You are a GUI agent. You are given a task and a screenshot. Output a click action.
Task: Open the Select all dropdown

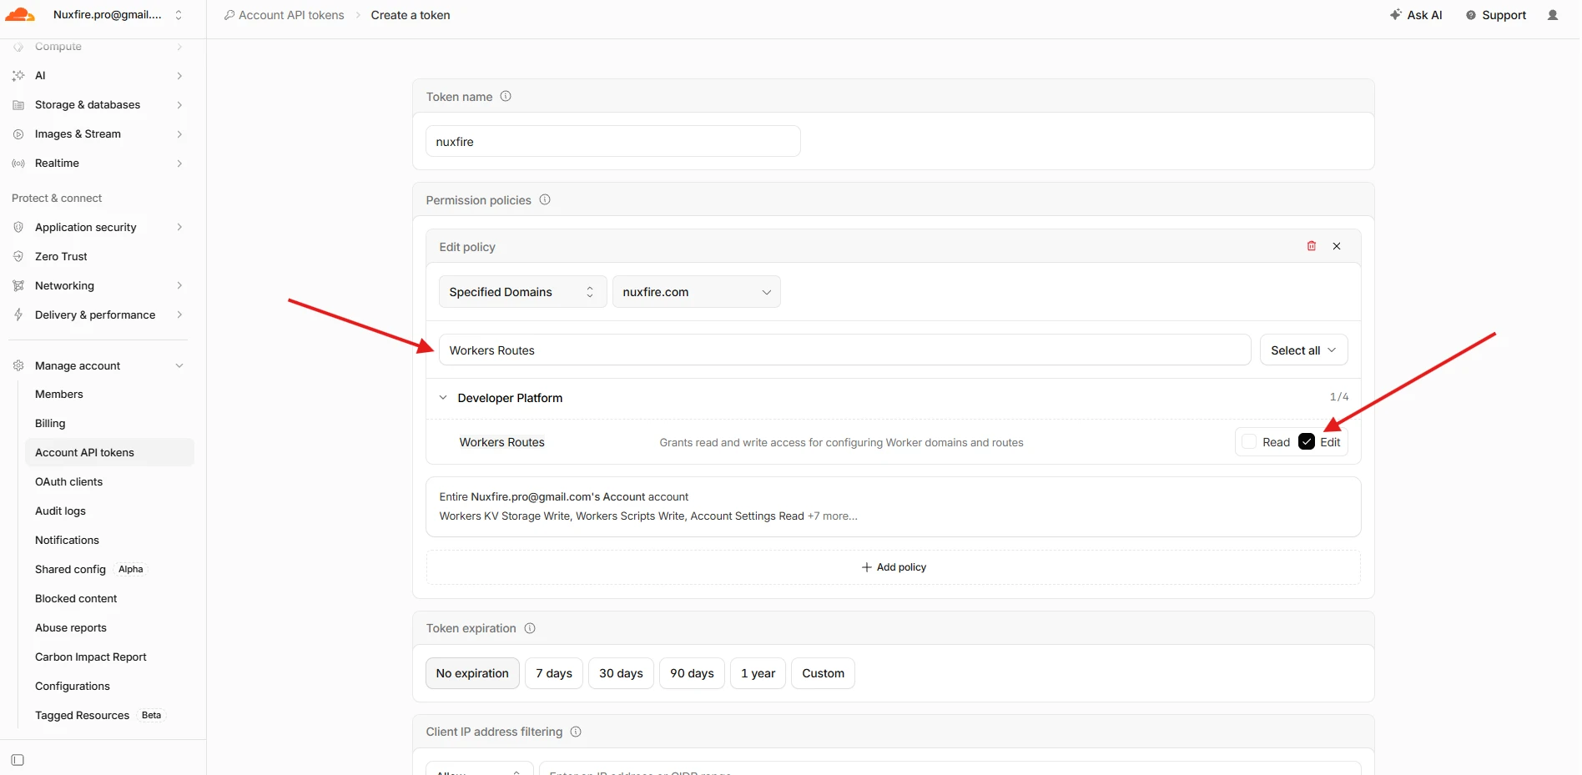click(x=1303, y=350)
